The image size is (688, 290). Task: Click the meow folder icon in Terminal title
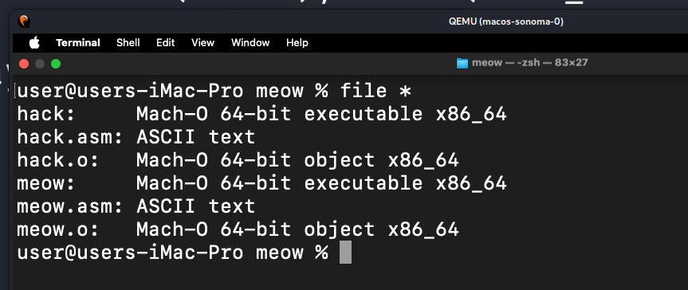coord(462,63)
